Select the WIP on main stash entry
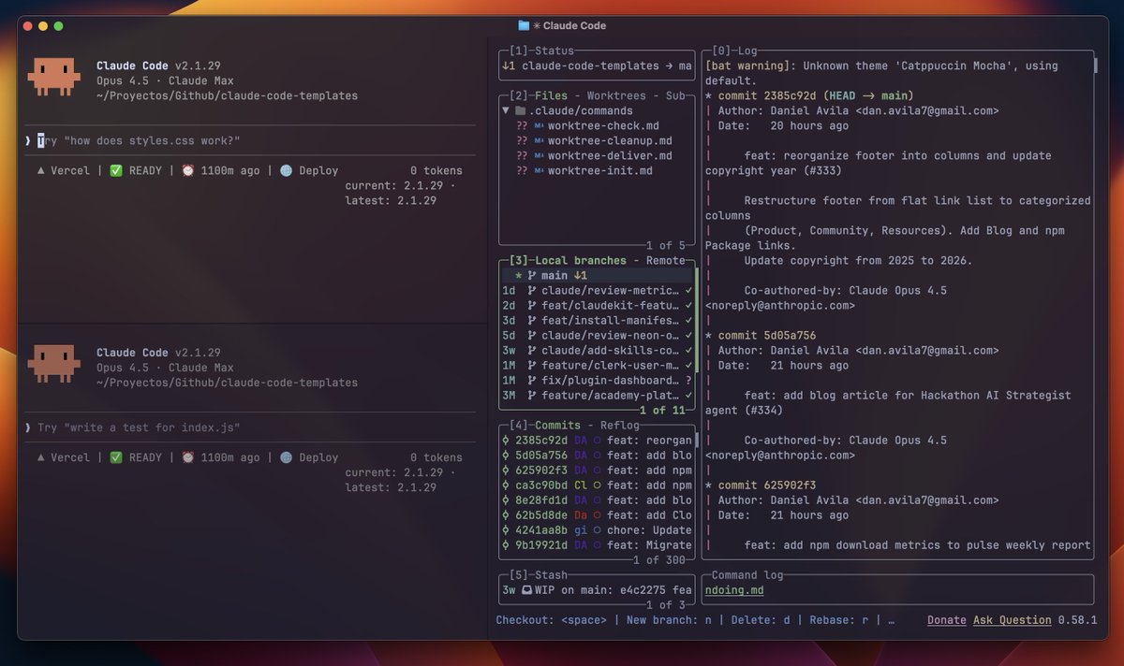Screen dimensions: 1124x666 pyautogui.click(x=597, y=589)
